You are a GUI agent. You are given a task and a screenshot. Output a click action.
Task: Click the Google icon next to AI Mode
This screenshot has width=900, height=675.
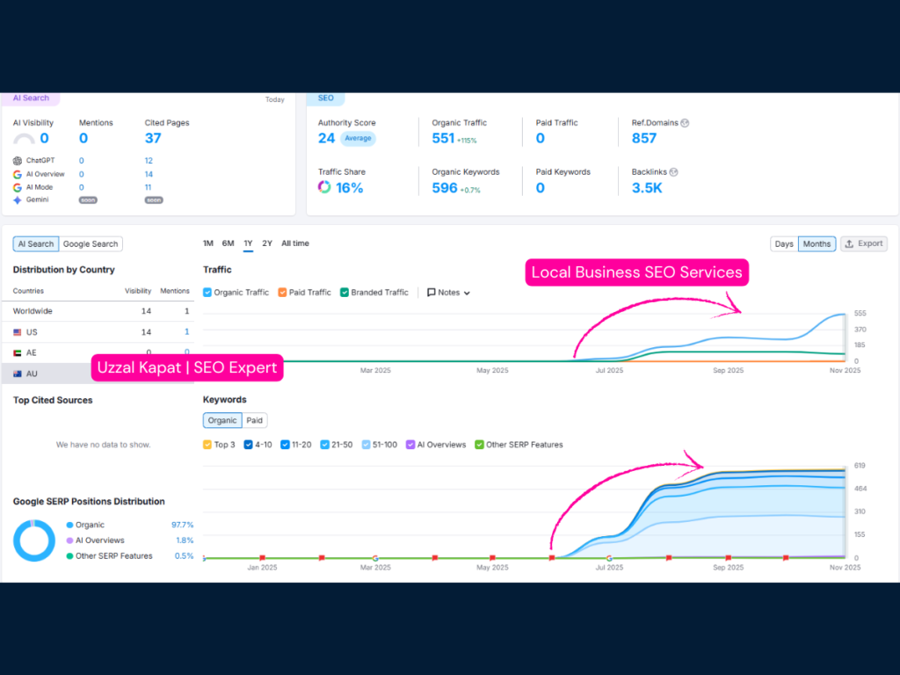tap(18, 187)
